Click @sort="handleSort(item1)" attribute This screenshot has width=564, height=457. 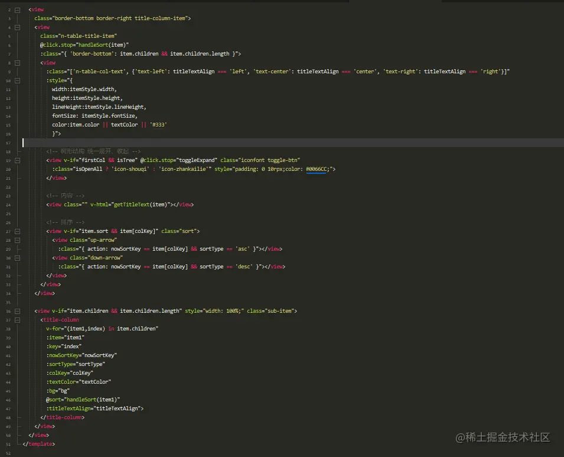83,400
